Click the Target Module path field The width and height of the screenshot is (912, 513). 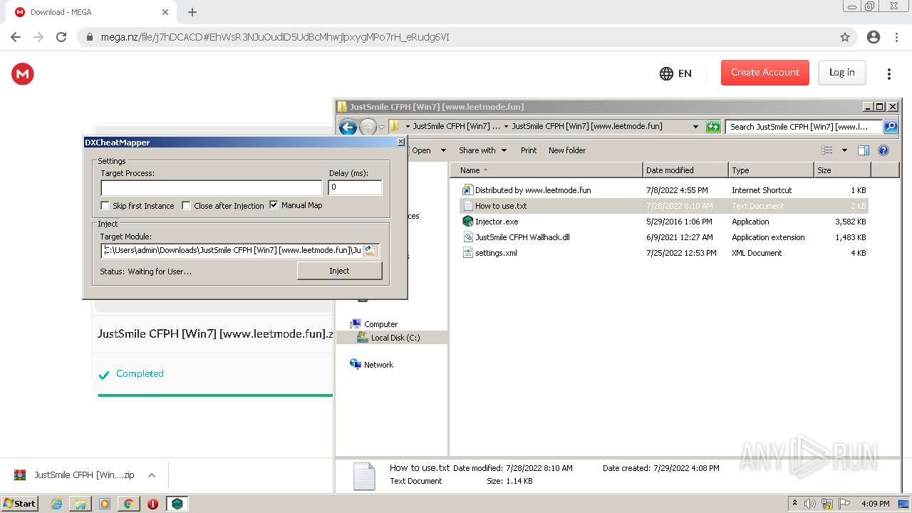click(x=232, y=251)
